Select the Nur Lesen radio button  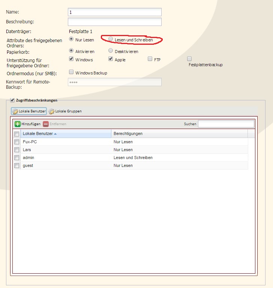(x=71, y=39)
